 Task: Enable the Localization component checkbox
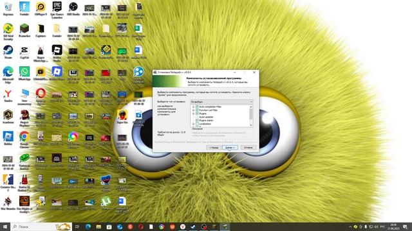[197, 124]
